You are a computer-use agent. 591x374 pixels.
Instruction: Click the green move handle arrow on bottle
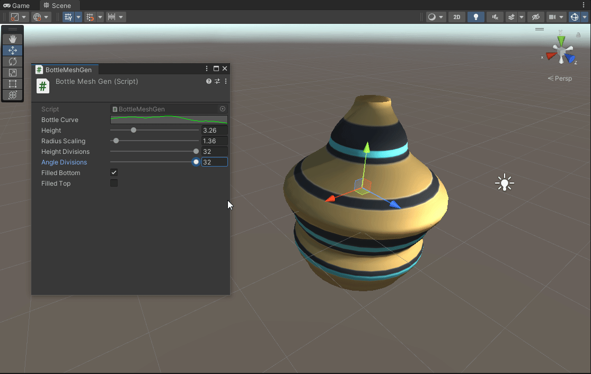366,147
